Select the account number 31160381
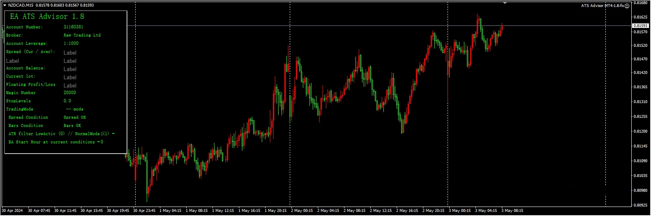The height and width of the screenshot is (216, 651). click(x=73, y=27)
